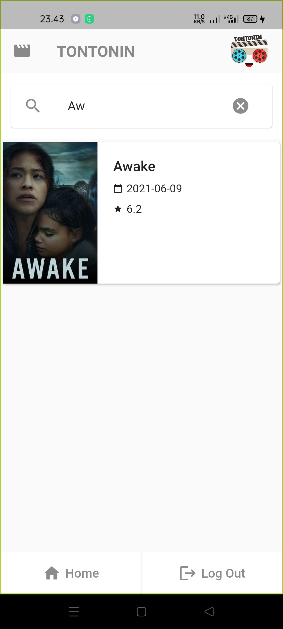This screenshot has height=629, width=283.
Task: Open the Awake result card
Action: coord(141,213)
